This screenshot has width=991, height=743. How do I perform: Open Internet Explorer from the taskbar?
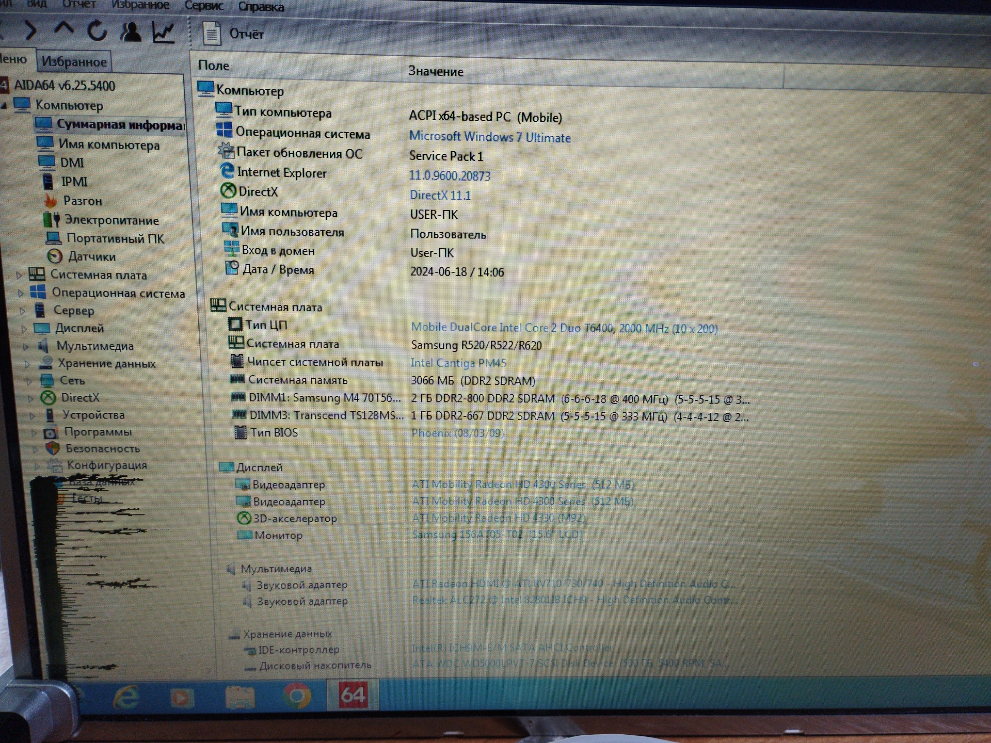[x=126, y=697]
